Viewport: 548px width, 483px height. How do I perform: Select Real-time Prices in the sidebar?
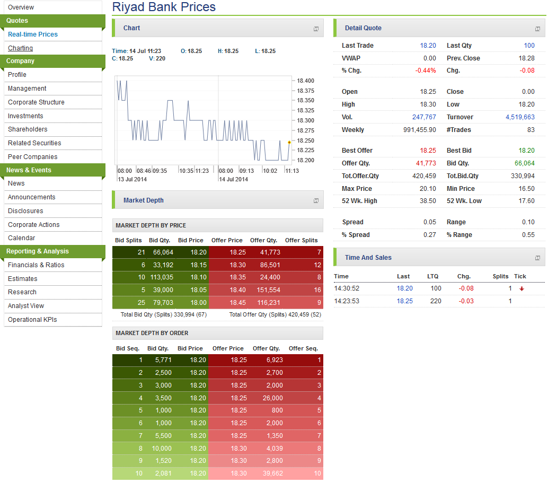pyautogui.click(x=33, y=34)
